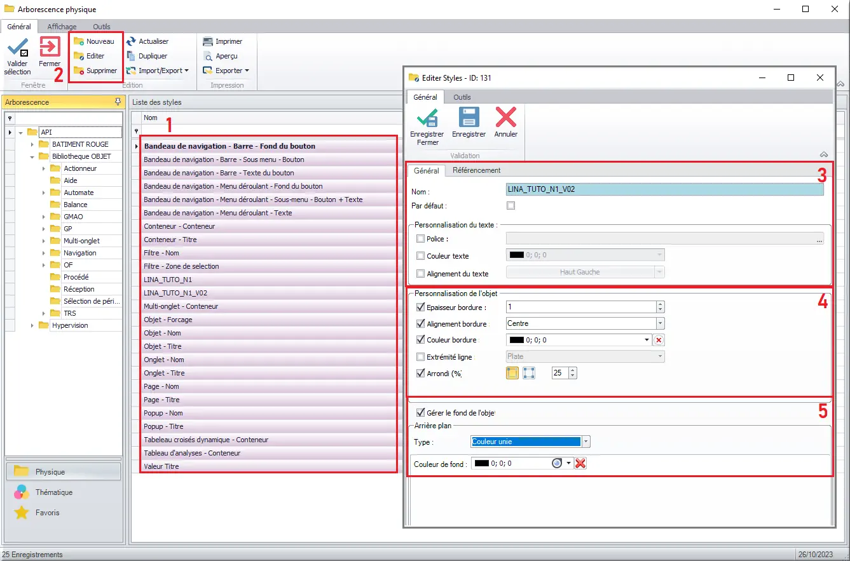Image resolution: width=850 pixels, height=561 pixels.
Task: Enable the Police checkbox
Action: pos(420,239)
